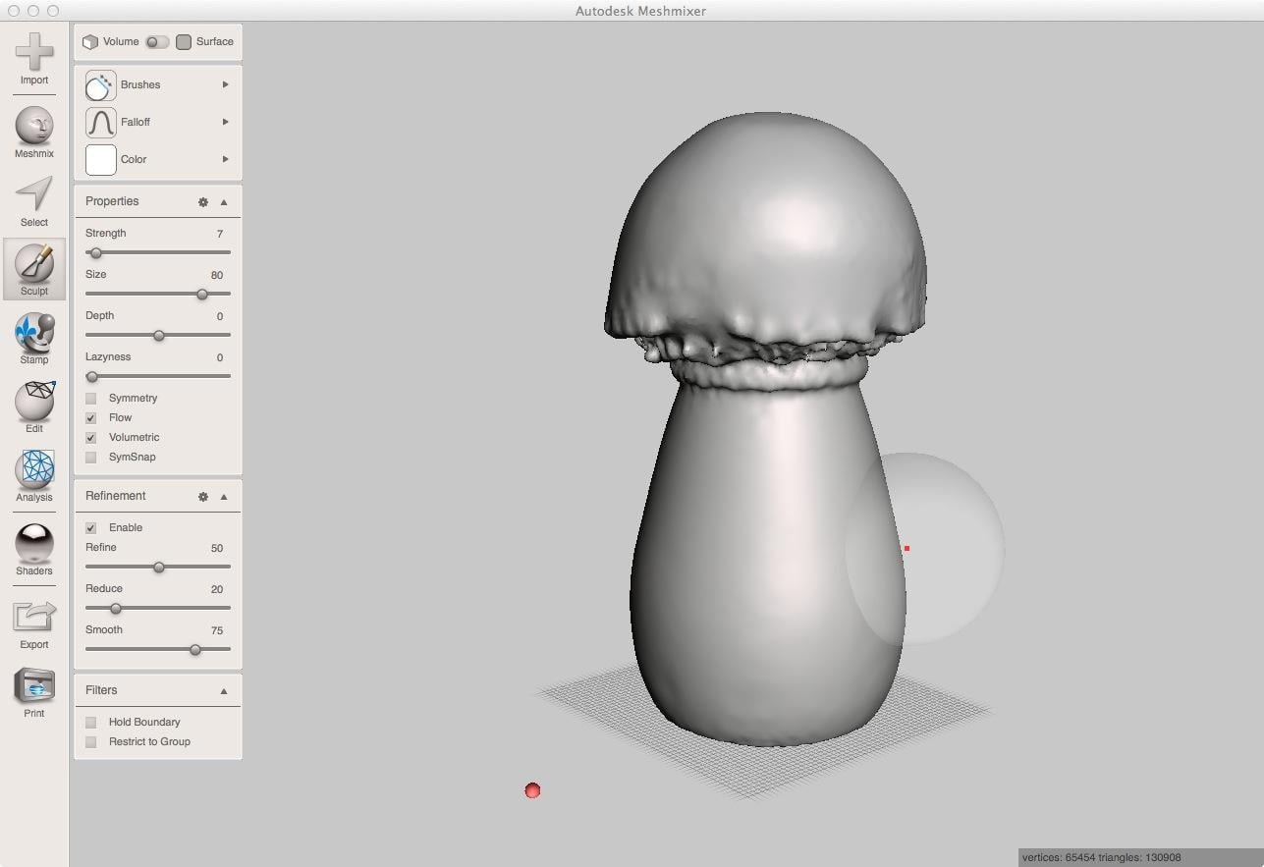Collapse the Filters panel
This screenshot has height=867, width=1264.
click(x=224, y=691)
